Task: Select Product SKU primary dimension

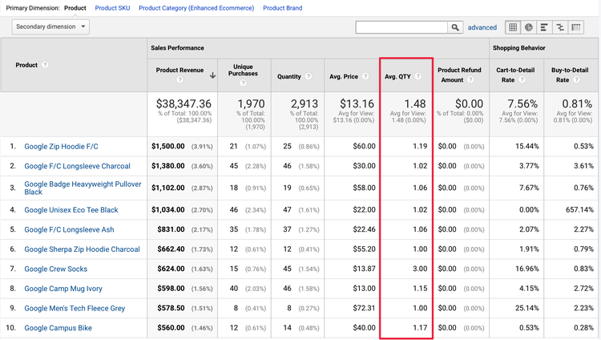Action: pyautogui.click(x=112, y=8)
